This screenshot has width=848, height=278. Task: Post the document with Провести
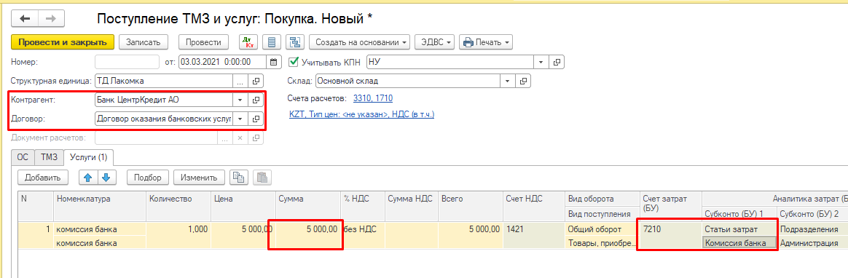(203, 42)
